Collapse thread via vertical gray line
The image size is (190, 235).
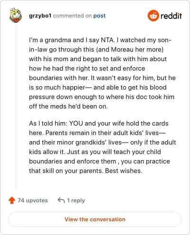coord(16,107)
